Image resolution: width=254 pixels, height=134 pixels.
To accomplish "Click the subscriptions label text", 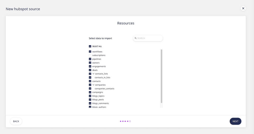I will coord(99,55).
